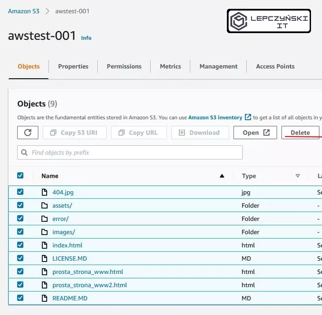Open the README.MD object link
The image size is (322, 315).
tap(70, 298)
